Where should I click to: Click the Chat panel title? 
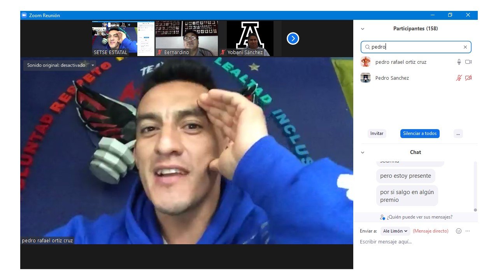point(416,152)
